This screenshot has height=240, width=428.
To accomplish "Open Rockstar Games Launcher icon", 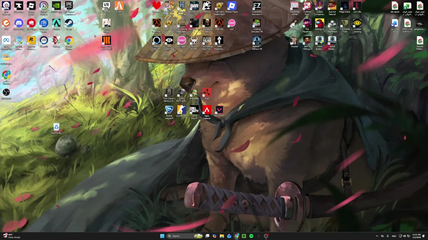I will click(31, 43).
